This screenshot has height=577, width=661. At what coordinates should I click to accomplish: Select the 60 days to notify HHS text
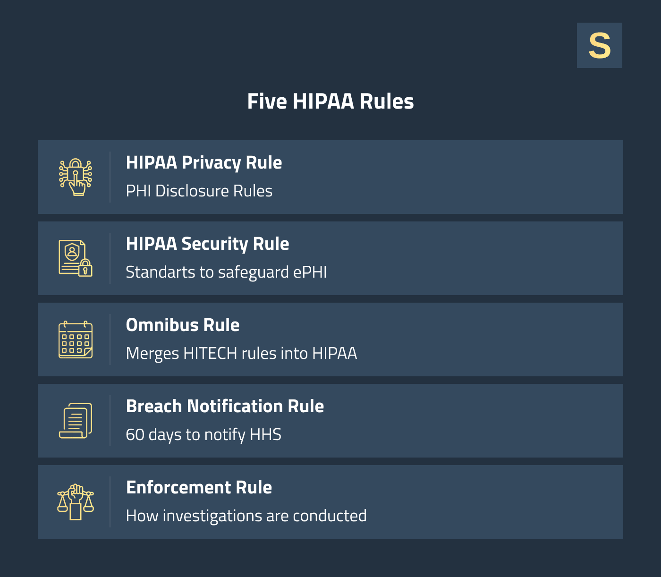pyautogui.click(x=203, y=434)
